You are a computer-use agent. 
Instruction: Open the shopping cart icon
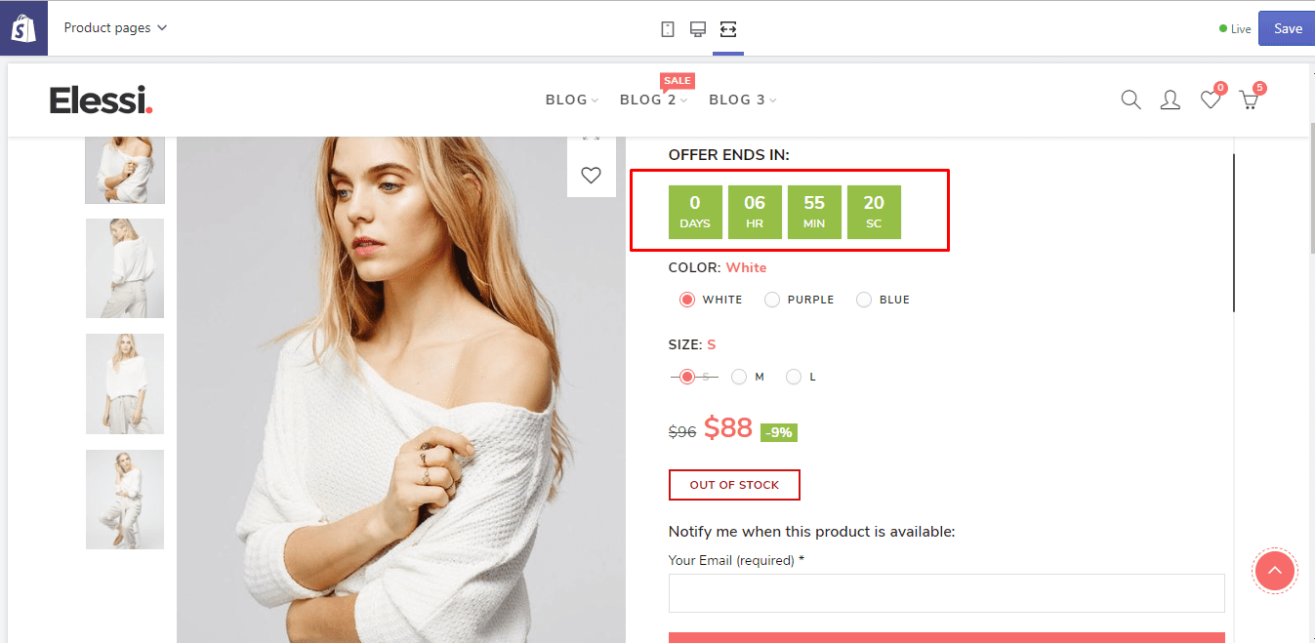pos(1249,100)
